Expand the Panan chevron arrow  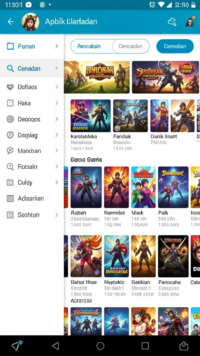point(57,46)
